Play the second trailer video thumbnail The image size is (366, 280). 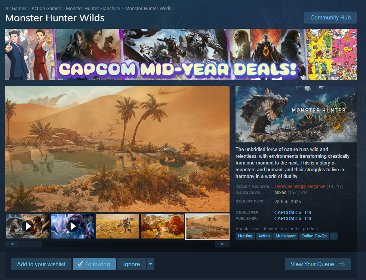pos(73,226)
